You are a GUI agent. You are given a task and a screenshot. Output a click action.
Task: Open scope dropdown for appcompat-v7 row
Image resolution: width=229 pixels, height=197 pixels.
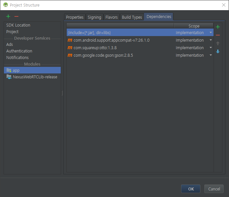(211, 40)
